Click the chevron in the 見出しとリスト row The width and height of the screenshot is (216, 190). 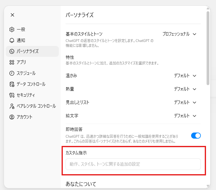tap(194, 102)
